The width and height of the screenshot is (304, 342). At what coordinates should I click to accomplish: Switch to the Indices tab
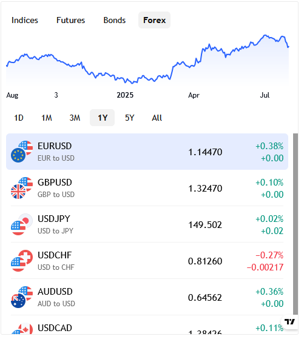[25, 20]
